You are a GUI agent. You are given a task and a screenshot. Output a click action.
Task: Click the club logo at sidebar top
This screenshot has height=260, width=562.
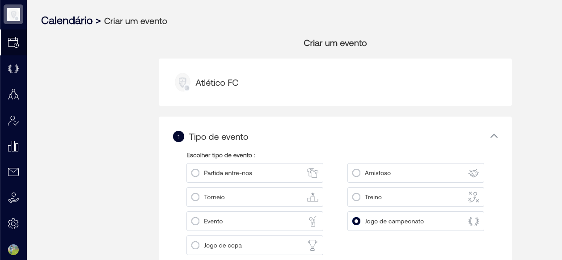[13, 14]
